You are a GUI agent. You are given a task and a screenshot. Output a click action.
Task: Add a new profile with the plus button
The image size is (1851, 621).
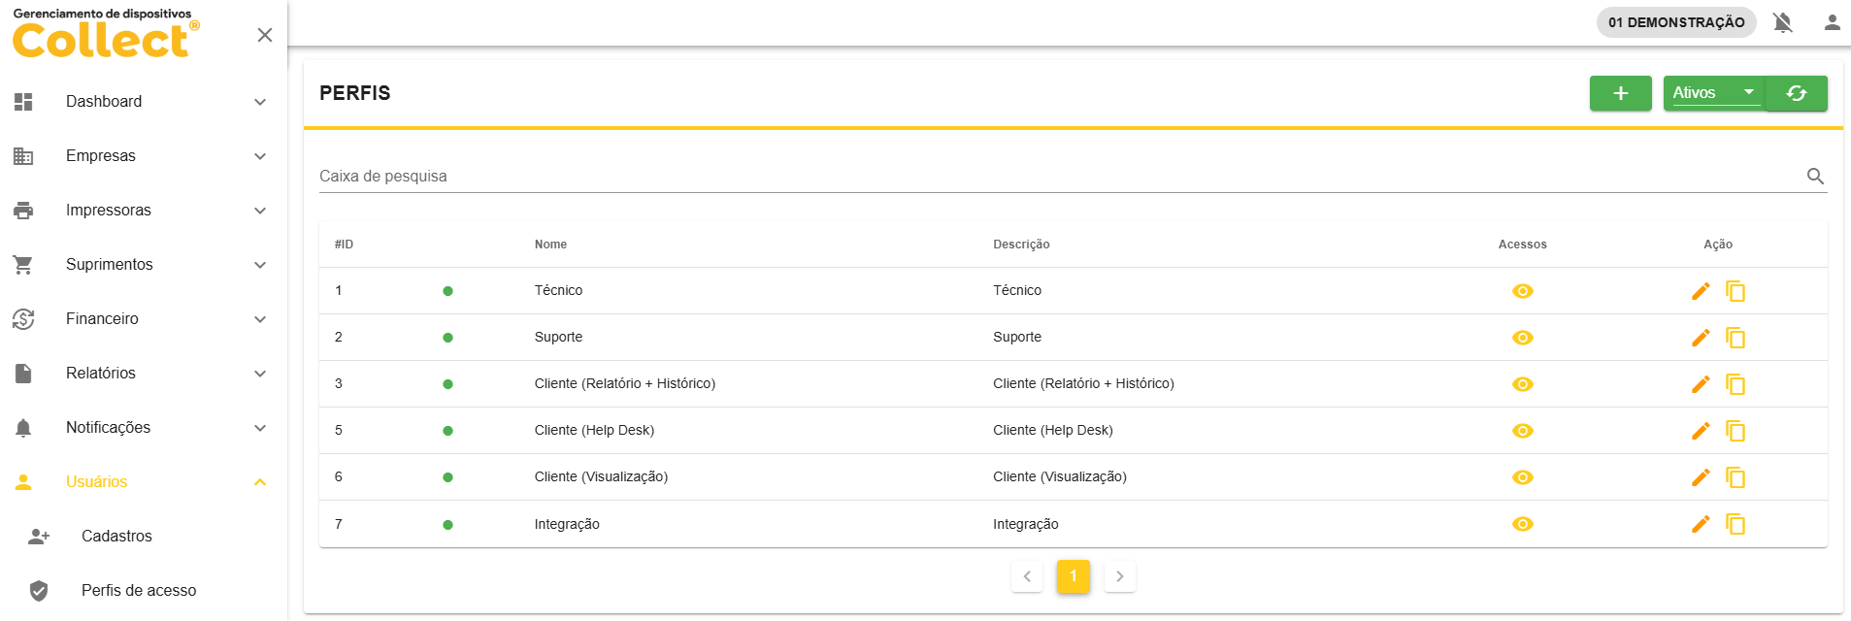1620,93
